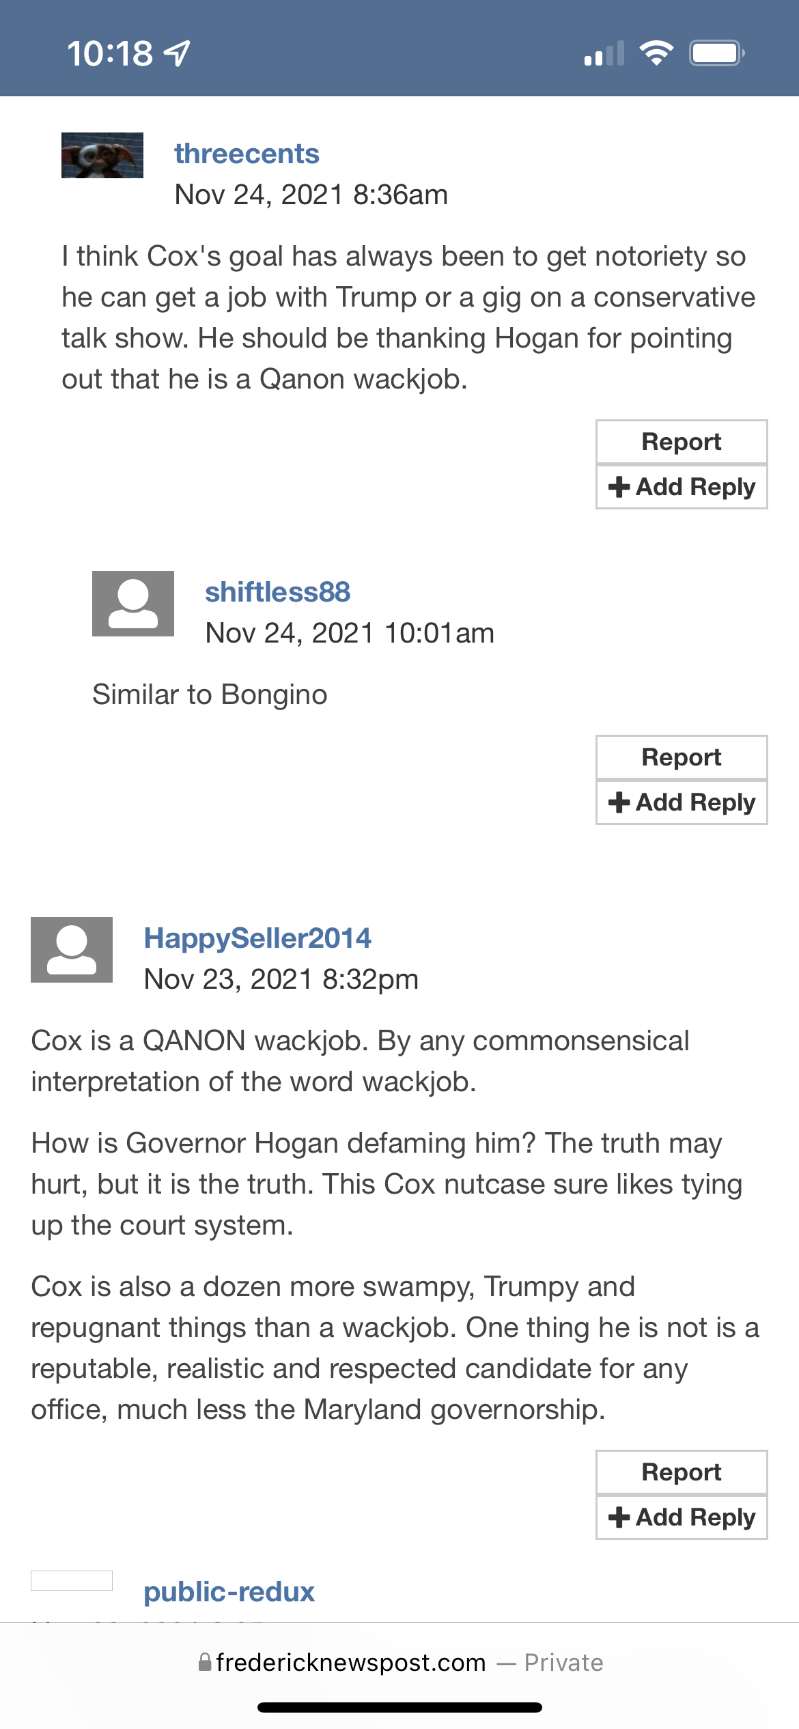The image size is (799, 1729).
Task: Report the shiftless88 Bongino comment
Action: point(681,757)
